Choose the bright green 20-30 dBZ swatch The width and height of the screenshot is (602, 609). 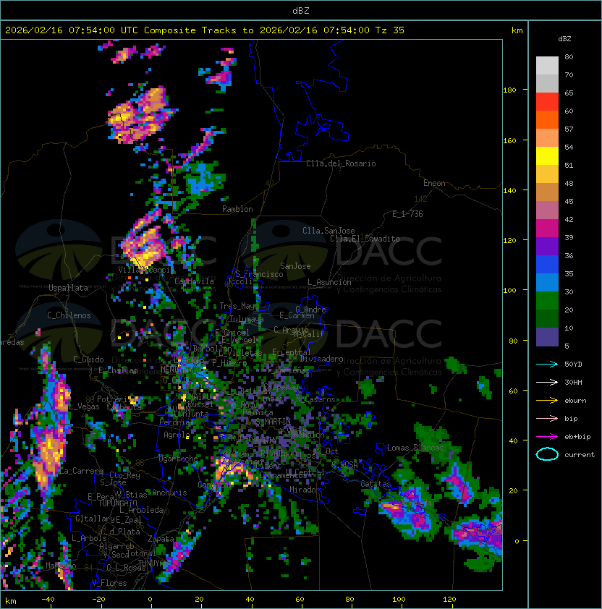547,301
